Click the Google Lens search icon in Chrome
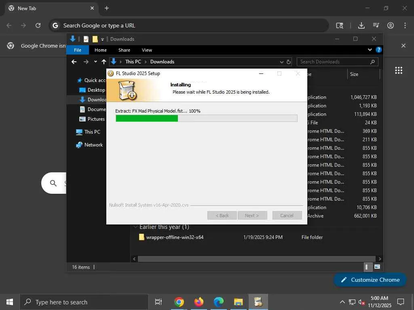This screenshot has height=310, width=414. (x=340, y=25)
